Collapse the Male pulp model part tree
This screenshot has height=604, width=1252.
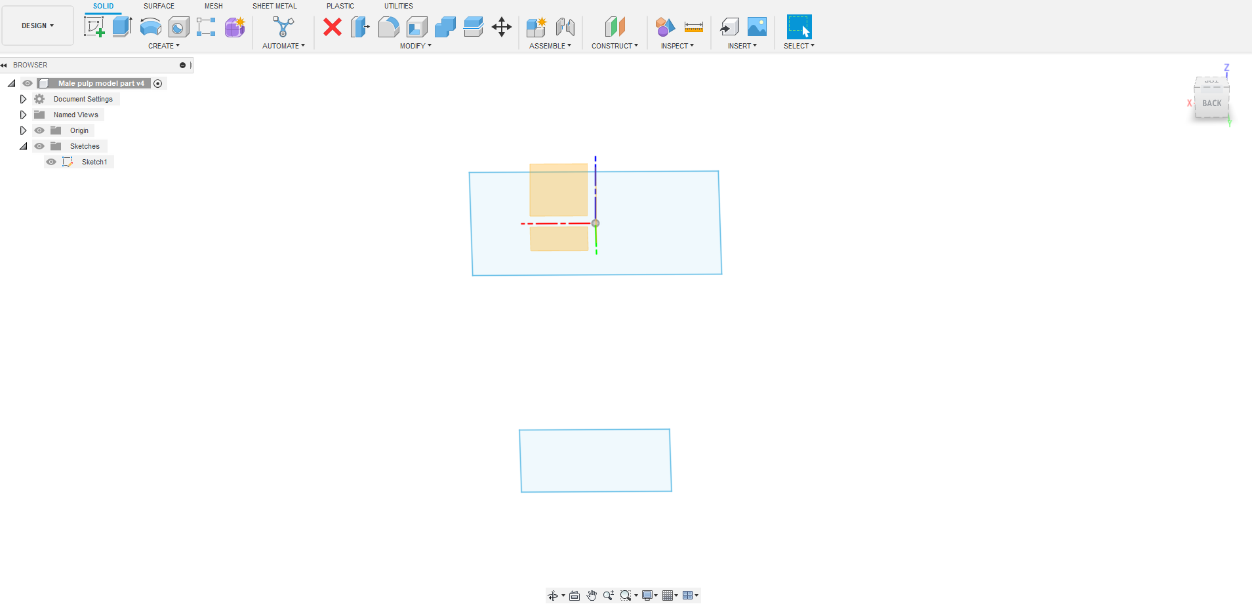point(11,83)
